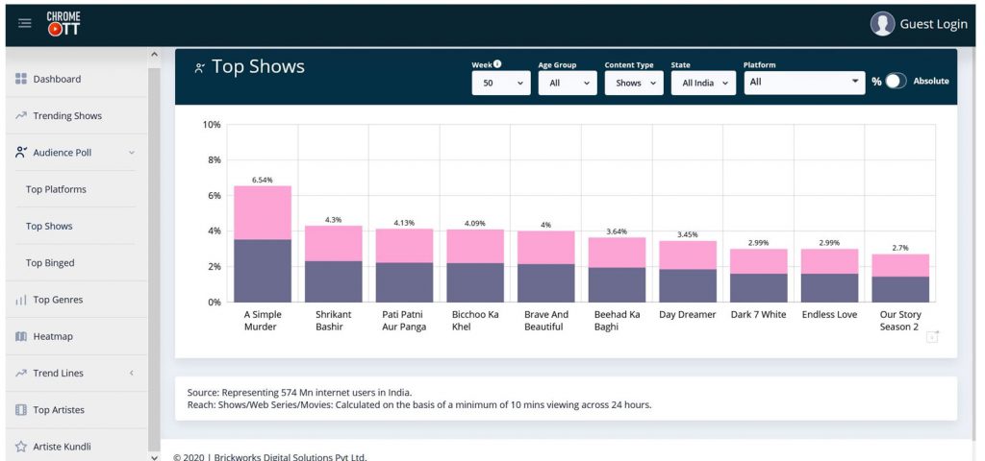
Task: Open the Age Group dropdown
Action: (x=567, y=84)
